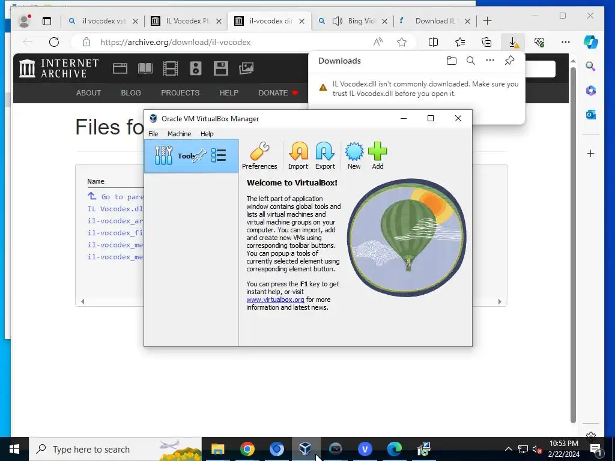Click 'Go to parent' directory link
Viewport: 615px width, 461px height.
[123, 197]
